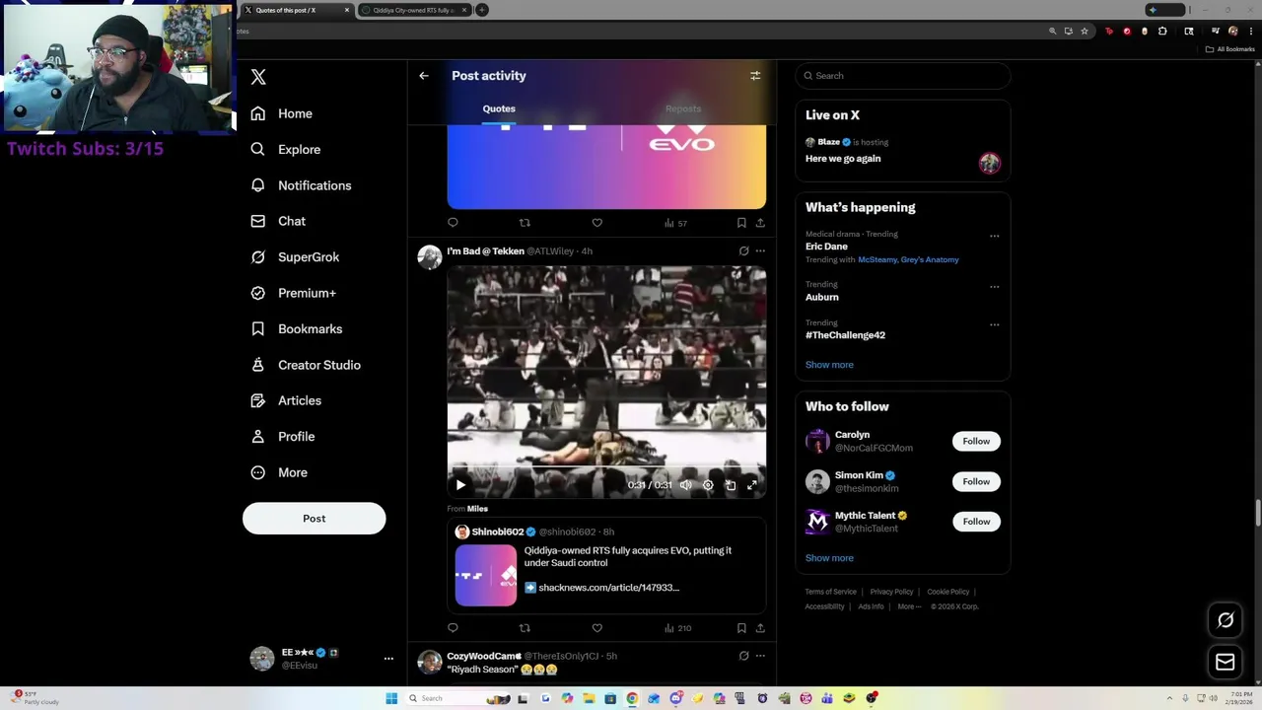
Task: Open the Grok floating button
Action: click(x=1226, y=621)
